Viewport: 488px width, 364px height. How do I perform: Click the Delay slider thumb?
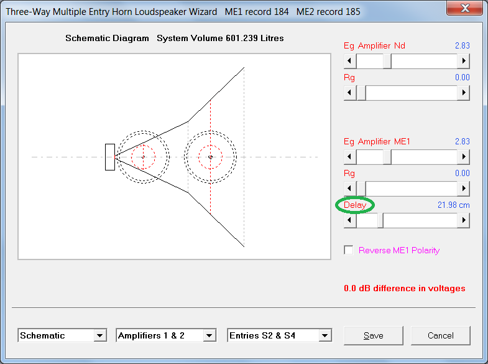click(x=380, y=220)
